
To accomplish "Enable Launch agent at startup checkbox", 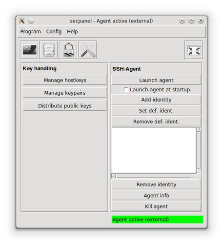I will [x=126, y=89].
